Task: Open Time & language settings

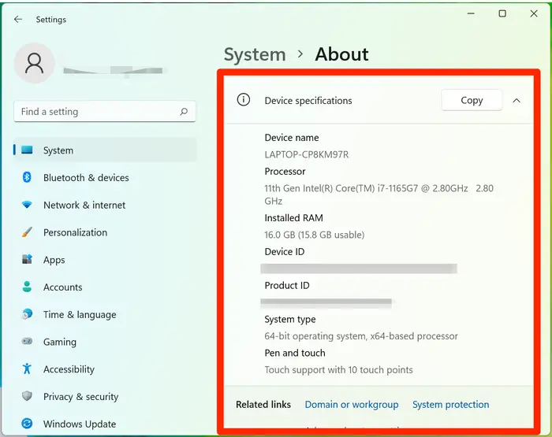Action: click(x=105, y=314)
